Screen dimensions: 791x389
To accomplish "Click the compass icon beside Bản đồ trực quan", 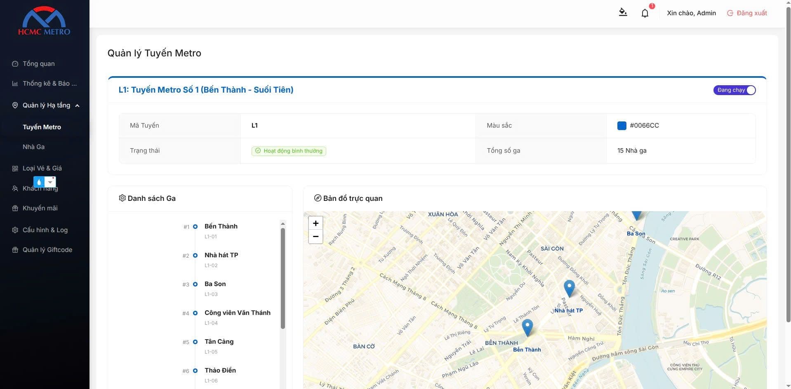I will [318, 198].
